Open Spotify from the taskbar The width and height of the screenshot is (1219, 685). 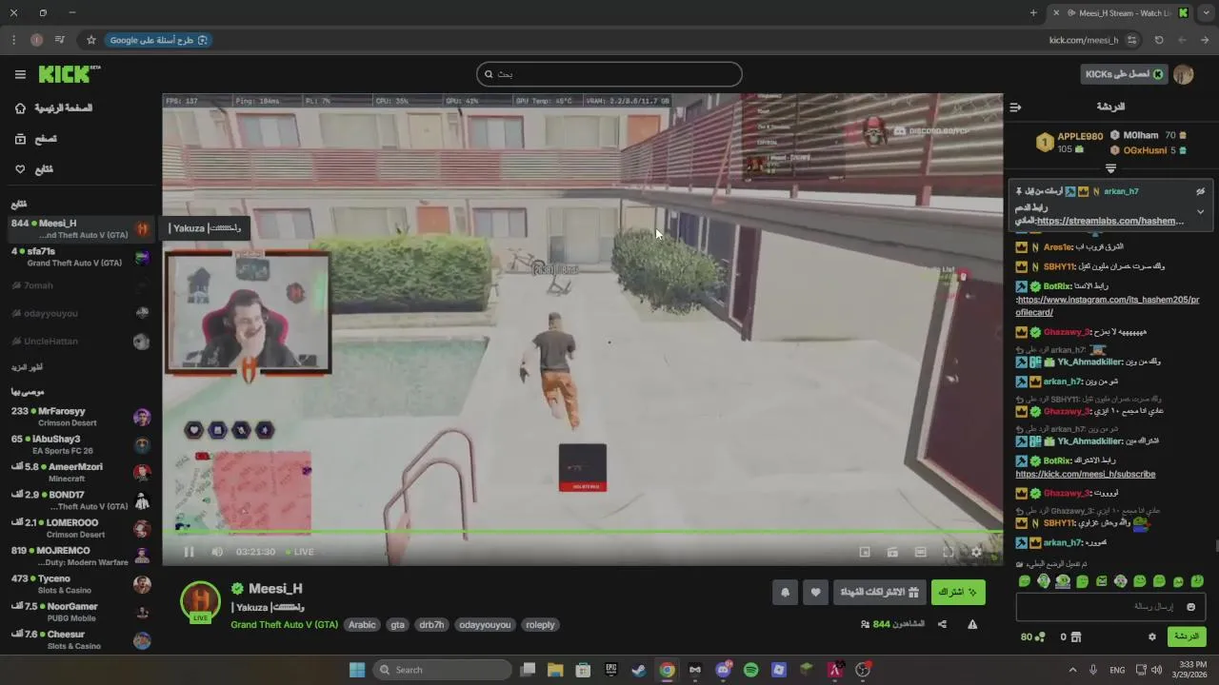750,670
